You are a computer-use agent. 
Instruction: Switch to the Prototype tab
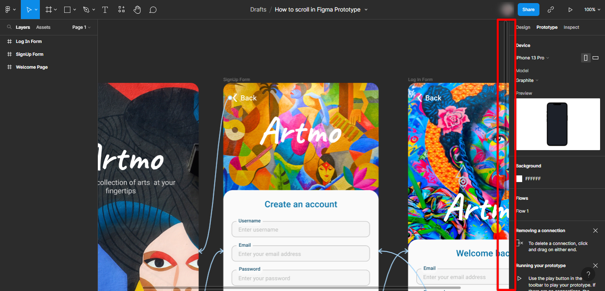click(547, 27)
